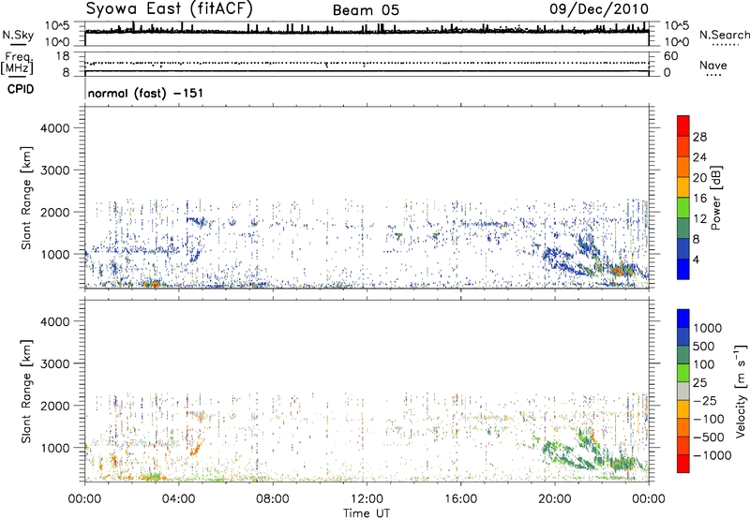Image resolution: width=750 pixels, height=519 pixels.
Task: Click the "Time UT" axis title
Action: pyautogui.click(x=367, y=513)
